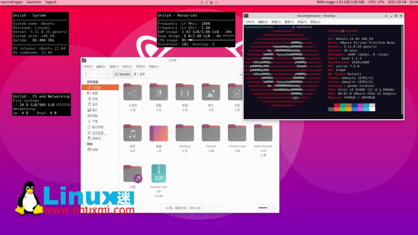Click the up-directory navigation arrow

[101, 74]
